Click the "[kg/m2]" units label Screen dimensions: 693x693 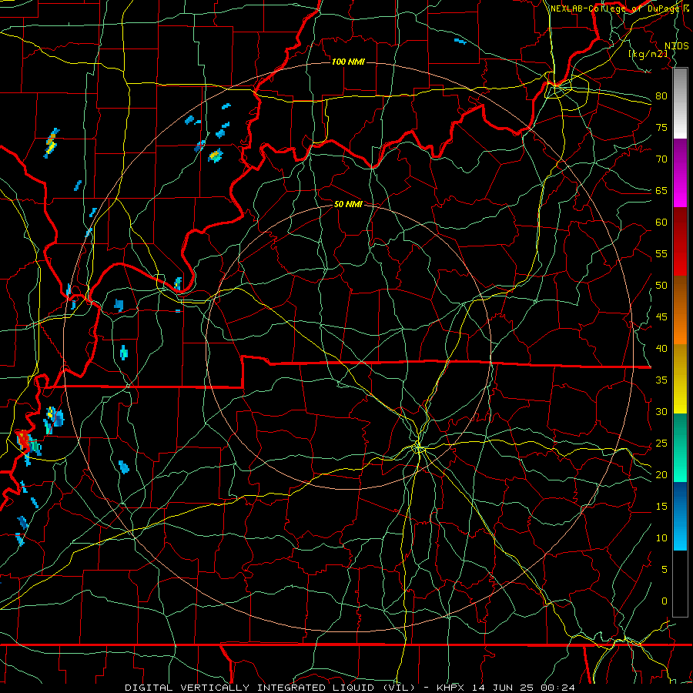point(648,54)
